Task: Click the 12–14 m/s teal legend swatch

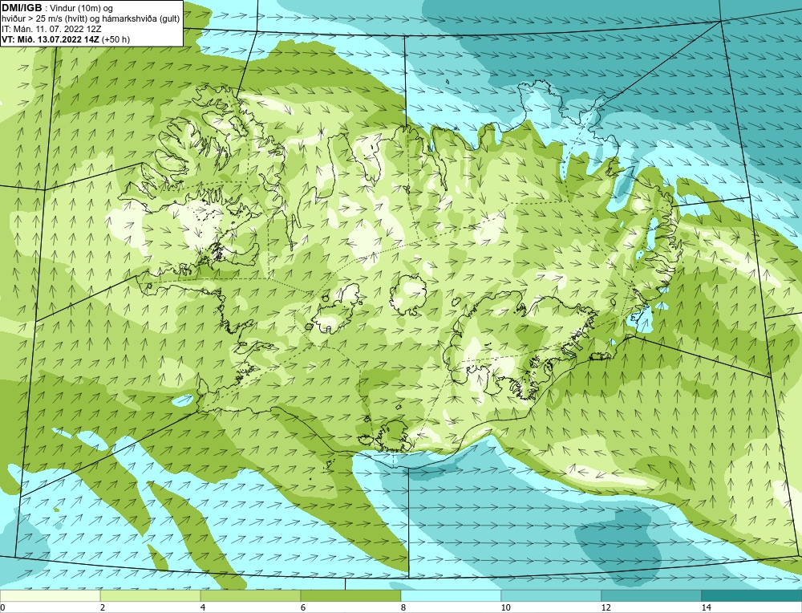Action: click(x=651, y=595)
